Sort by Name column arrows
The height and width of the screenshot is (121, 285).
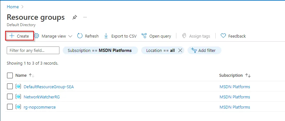pos(32,75)
